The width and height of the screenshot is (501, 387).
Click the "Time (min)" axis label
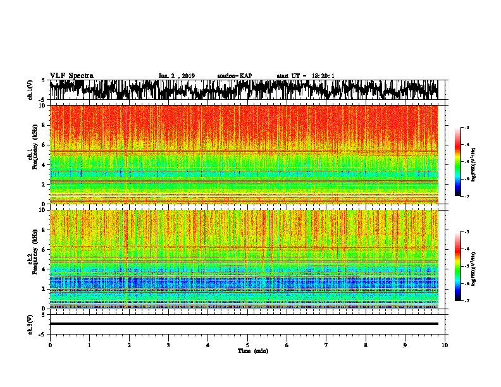[x=253, y=351]
